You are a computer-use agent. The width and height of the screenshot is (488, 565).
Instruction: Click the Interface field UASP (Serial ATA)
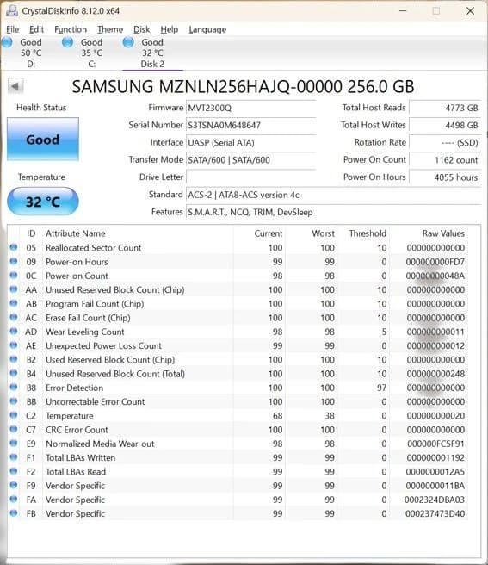click(x=250, y=142)
